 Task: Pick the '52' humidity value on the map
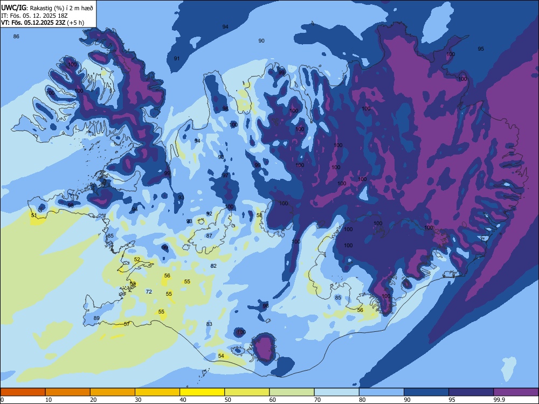coord(137,260)
